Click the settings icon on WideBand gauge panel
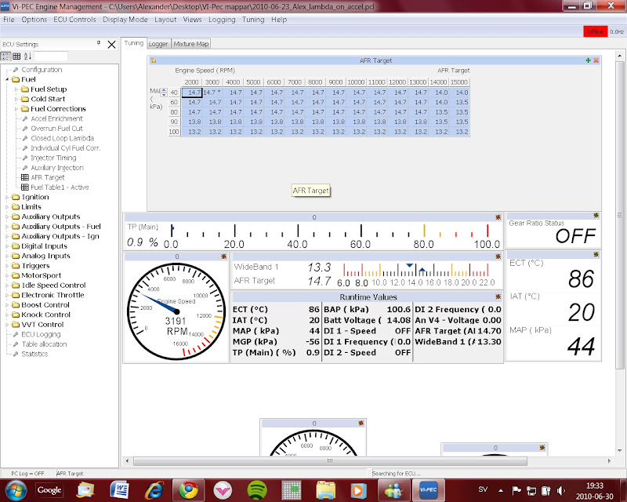Viewport: 627px width, 502px height. (x=498, y=256)
